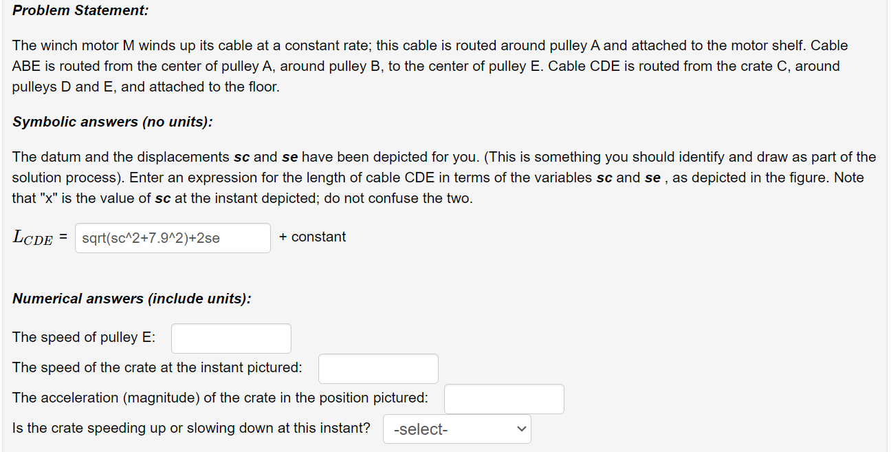Click the "Symbolic answers (no units):" heading
Viewport: 891px width, 452px height.
pyautogui.click(x=112, y=122)
